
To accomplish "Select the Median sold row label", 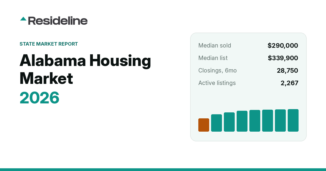I will [x=215, y=45].
